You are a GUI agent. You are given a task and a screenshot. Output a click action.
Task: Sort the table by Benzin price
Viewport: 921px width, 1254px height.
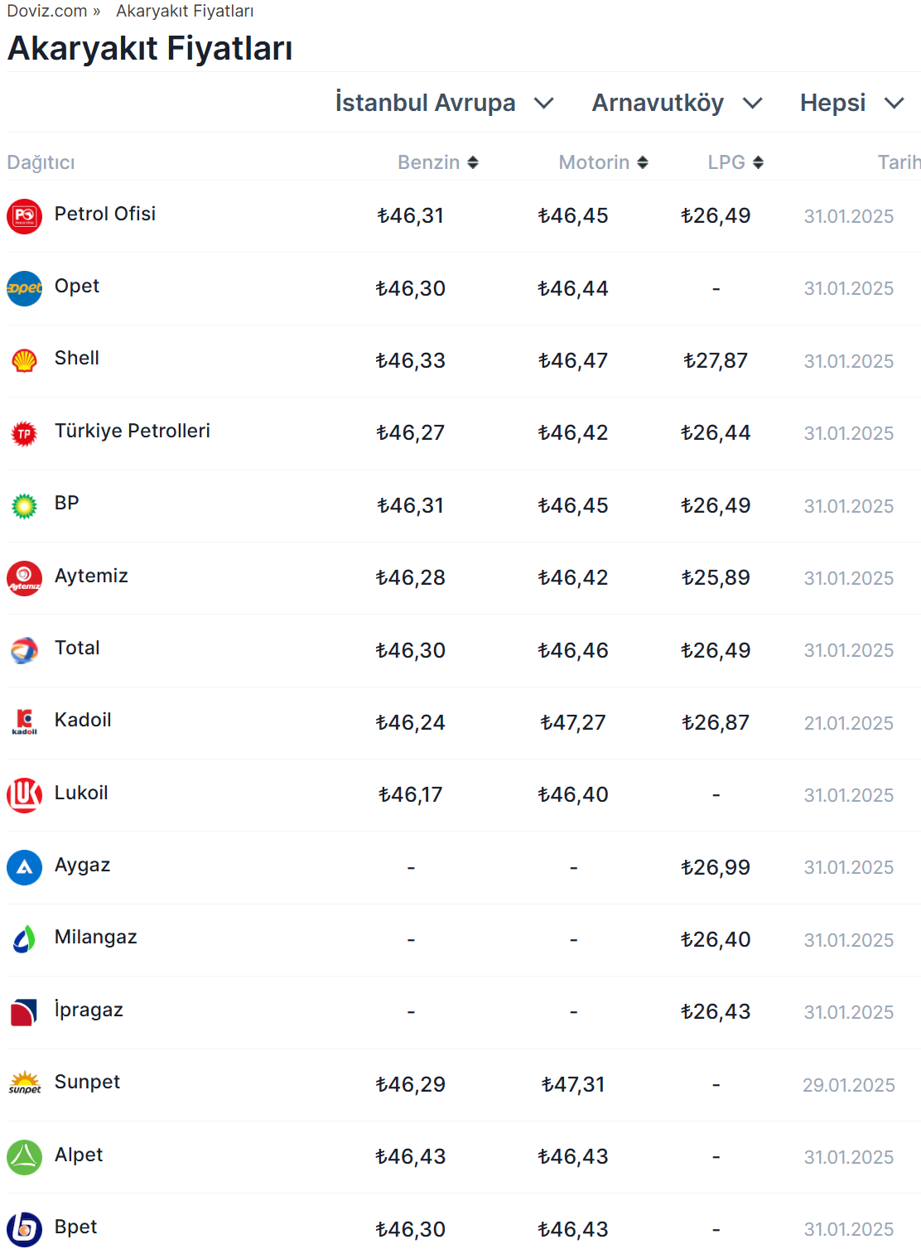pyautogui.click(x=438, y=162)
